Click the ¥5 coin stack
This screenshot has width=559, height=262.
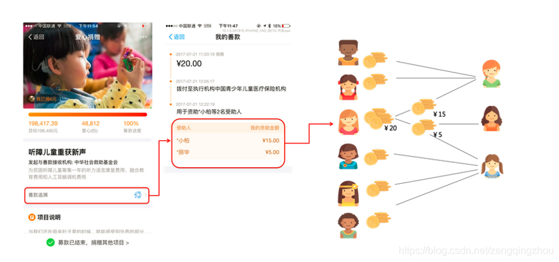pyautogui.click(x=424, y=128)
